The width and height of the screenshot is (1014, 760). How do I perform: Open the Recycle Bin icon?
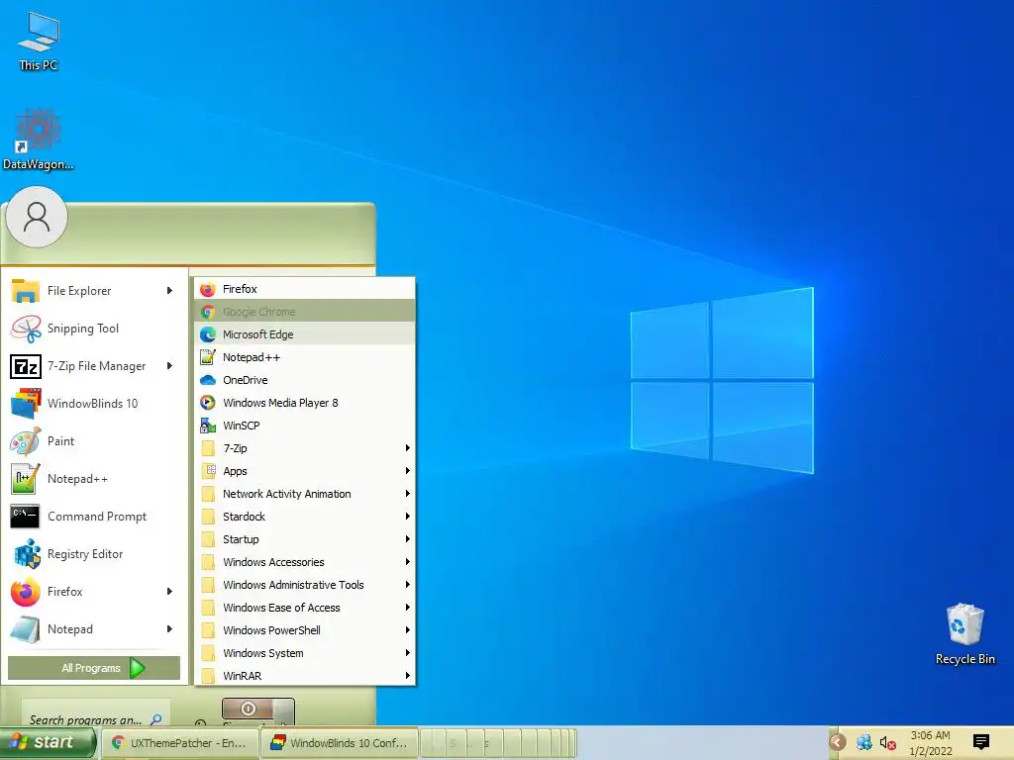964,634
